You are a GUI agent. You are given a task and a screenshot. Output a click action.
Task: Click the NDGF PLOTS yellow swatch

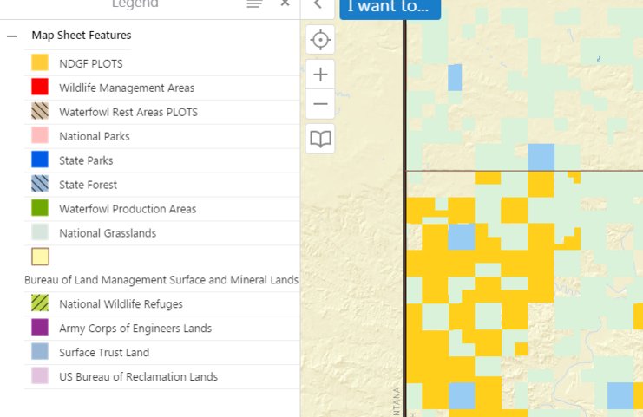click(40, 62)
